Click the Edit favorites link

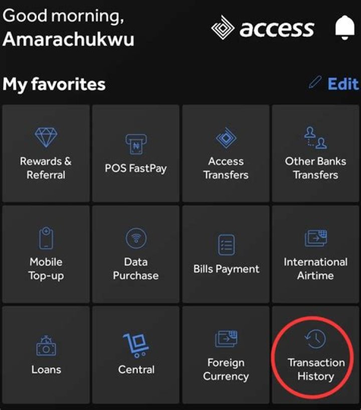tap(343, 84)
